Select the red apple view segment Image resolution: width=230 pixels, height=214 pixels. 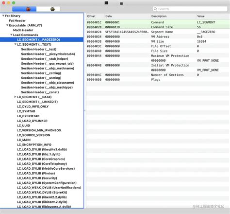[x=24, y=9]
